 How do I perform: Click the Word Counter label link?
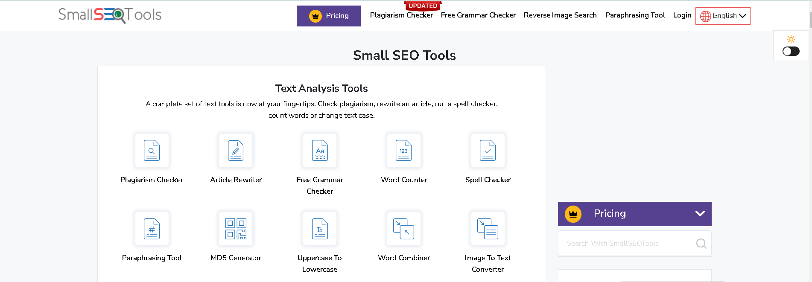pos(404,180)
